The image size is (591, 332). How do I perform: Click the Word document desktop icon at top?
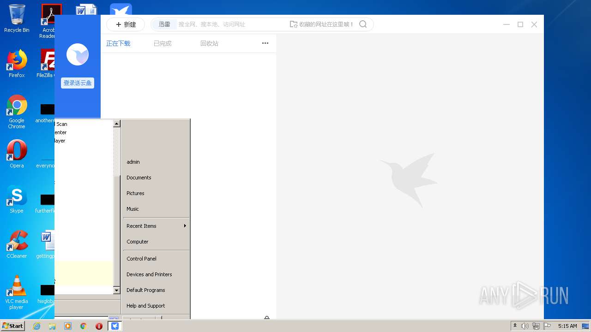[x=86, y=9]
